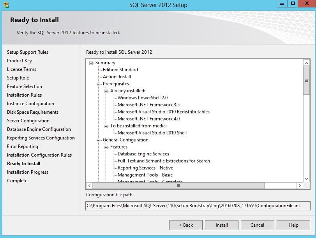Select the Server Configuration step
This screenshot has width=316, height=238.
pos(28,121)
